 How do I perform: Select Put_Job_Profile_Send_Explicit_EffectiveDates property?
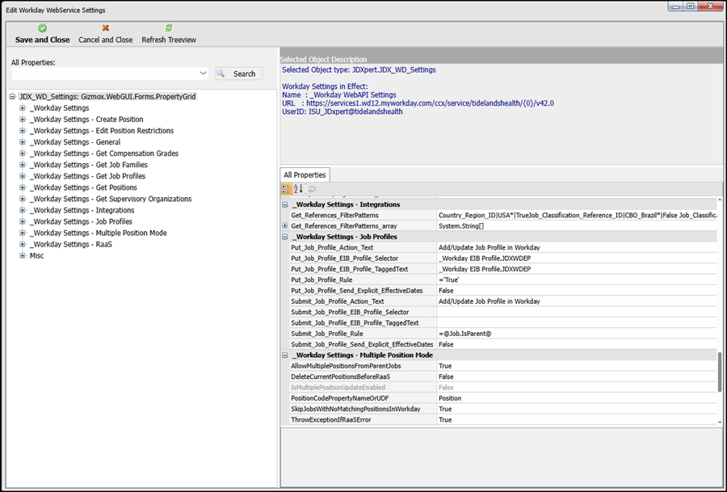tap(357, 291)
